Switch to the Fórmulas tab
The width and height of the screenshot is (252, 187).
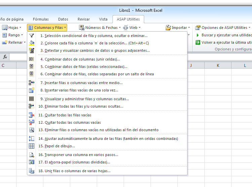[41, 19]
